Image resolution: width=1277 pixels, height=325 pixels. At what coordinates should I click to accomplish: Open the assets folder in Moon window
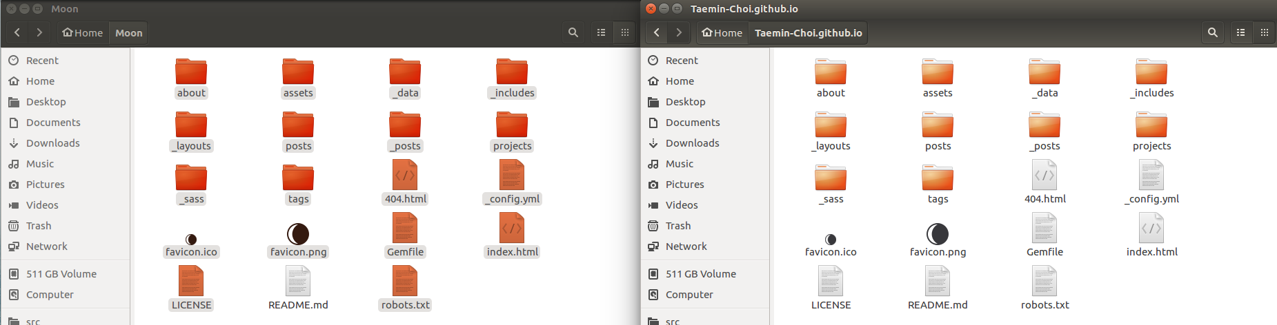(298, 78)
